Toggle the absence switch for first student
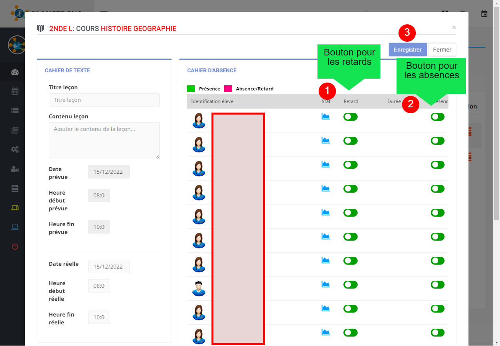 point(437,117)
